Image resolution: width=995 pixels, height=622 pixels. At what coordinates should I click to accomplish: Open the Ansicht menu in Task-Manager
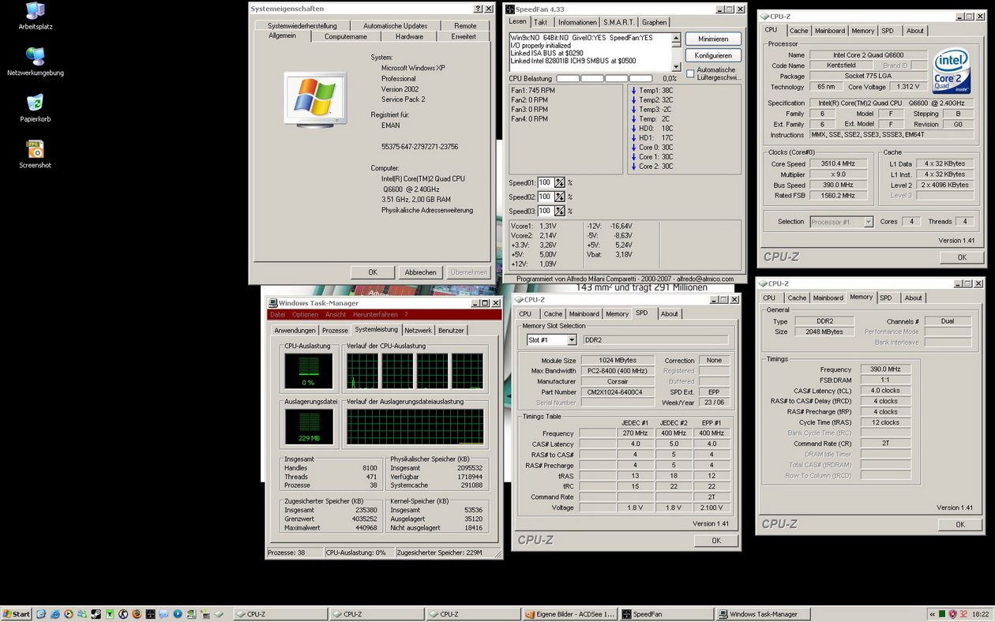pyautogui.click(x=336, y=314)
